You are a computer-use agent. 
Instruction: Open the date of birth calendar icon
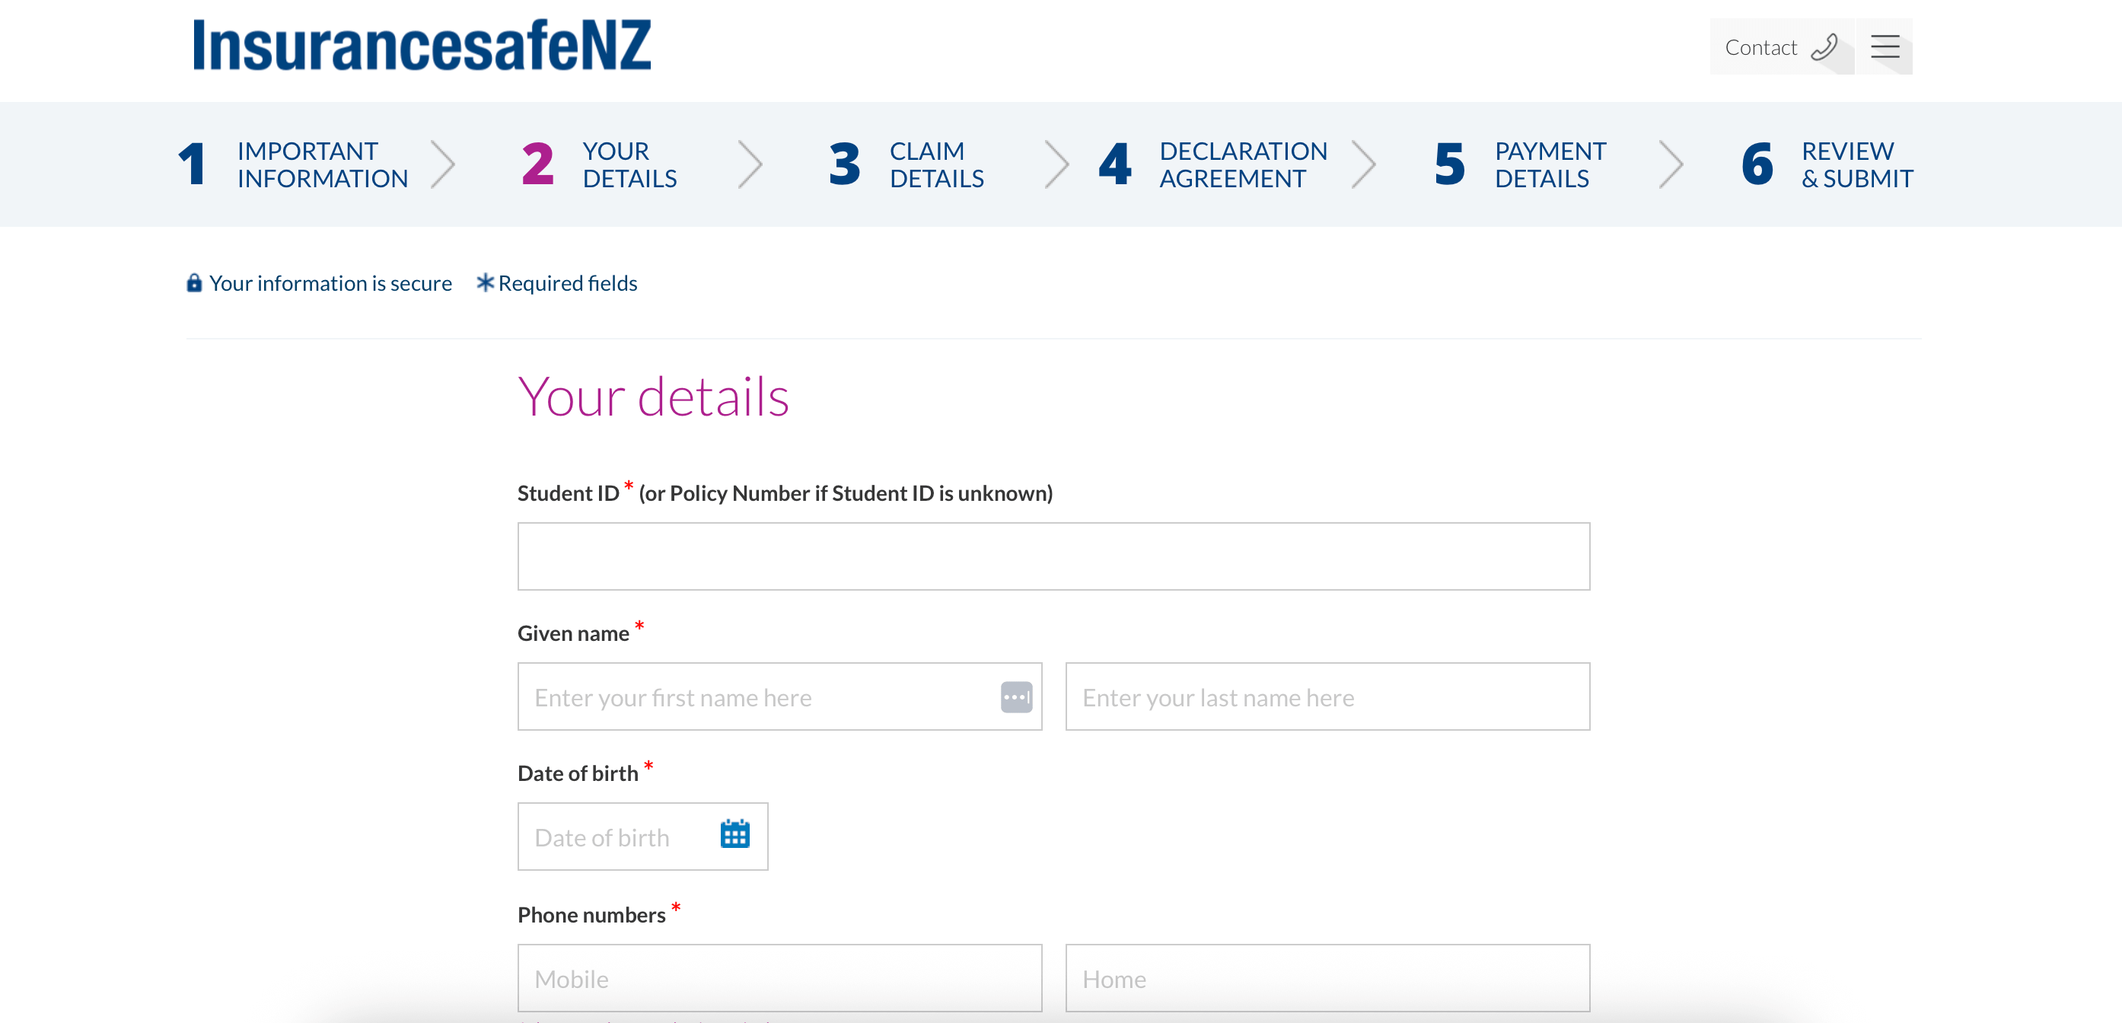point(734,834)
